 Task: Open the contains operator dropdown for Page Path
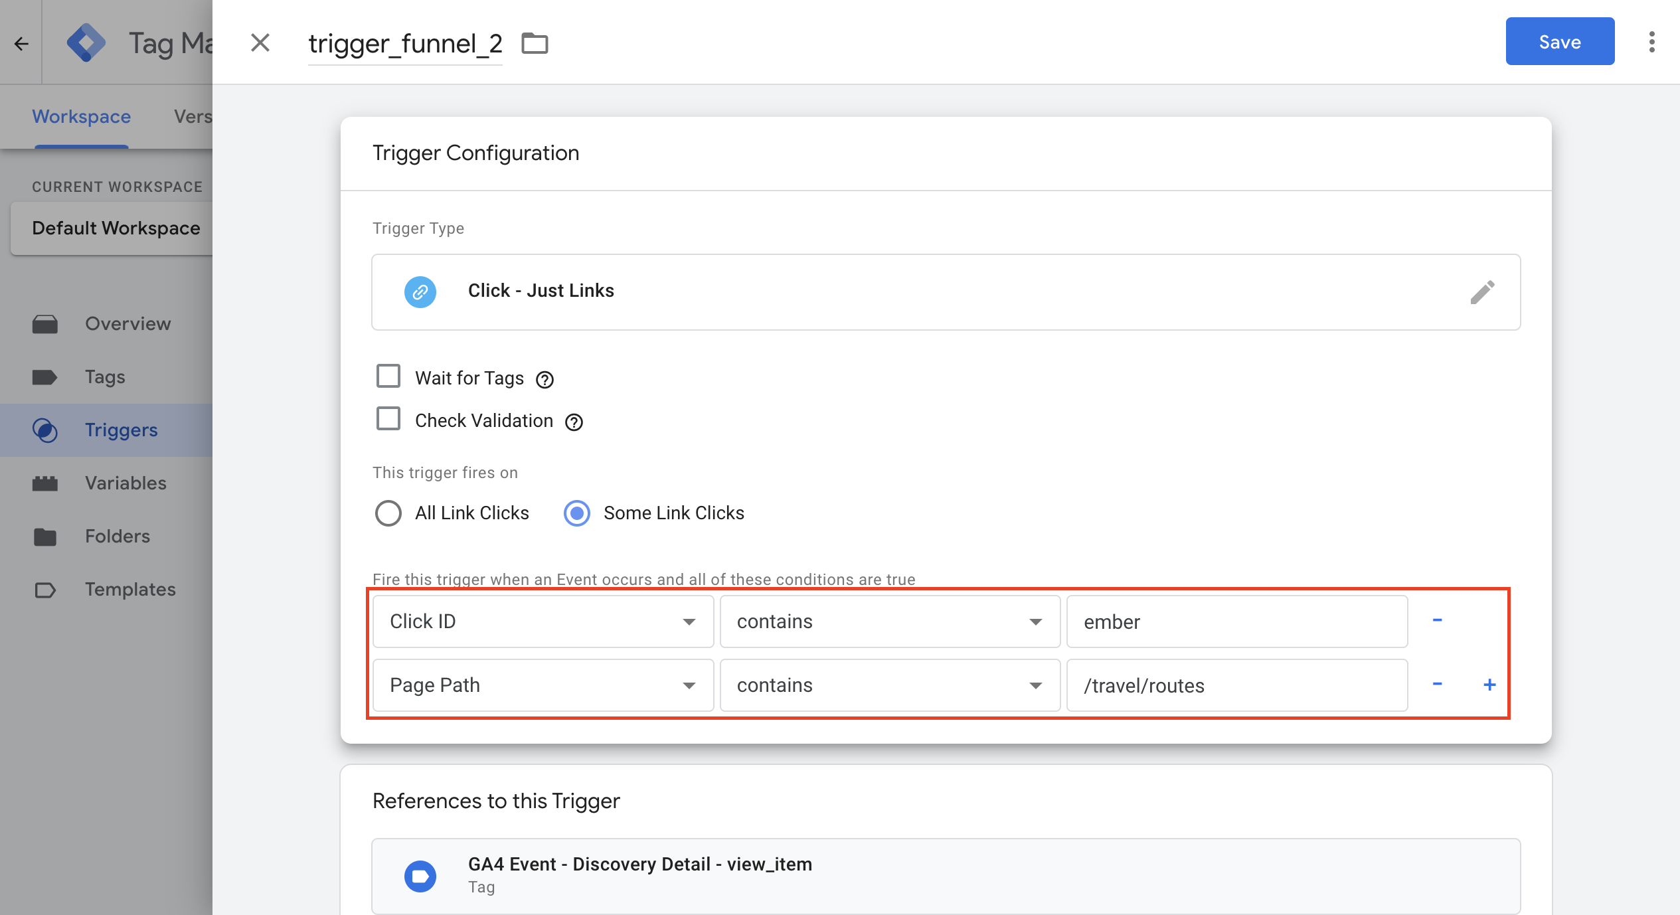coord(890,685)
